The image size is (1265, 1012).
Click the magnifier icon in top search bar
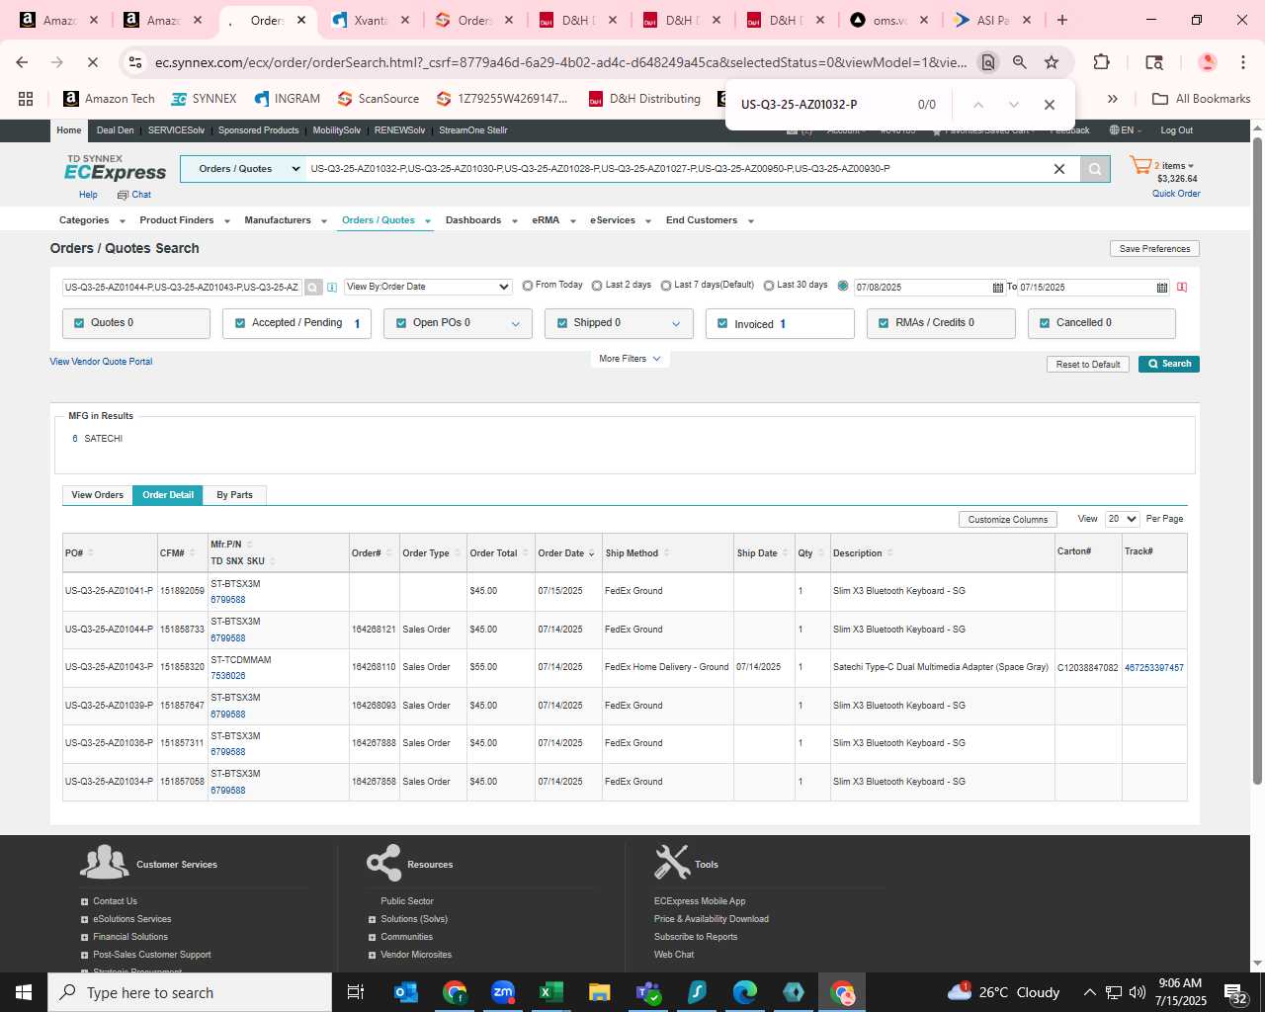1095,169
